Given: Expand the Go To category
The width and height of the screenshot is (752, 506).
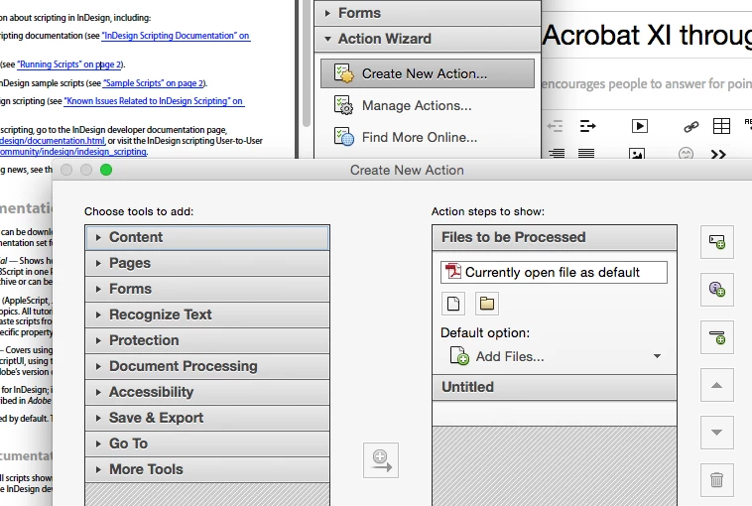Looking at the screenshot, I should click(207, 443).
